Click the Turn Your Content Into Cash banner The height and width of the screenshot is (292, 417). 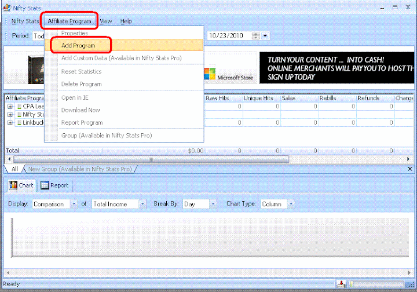click(x=336, y=68)
